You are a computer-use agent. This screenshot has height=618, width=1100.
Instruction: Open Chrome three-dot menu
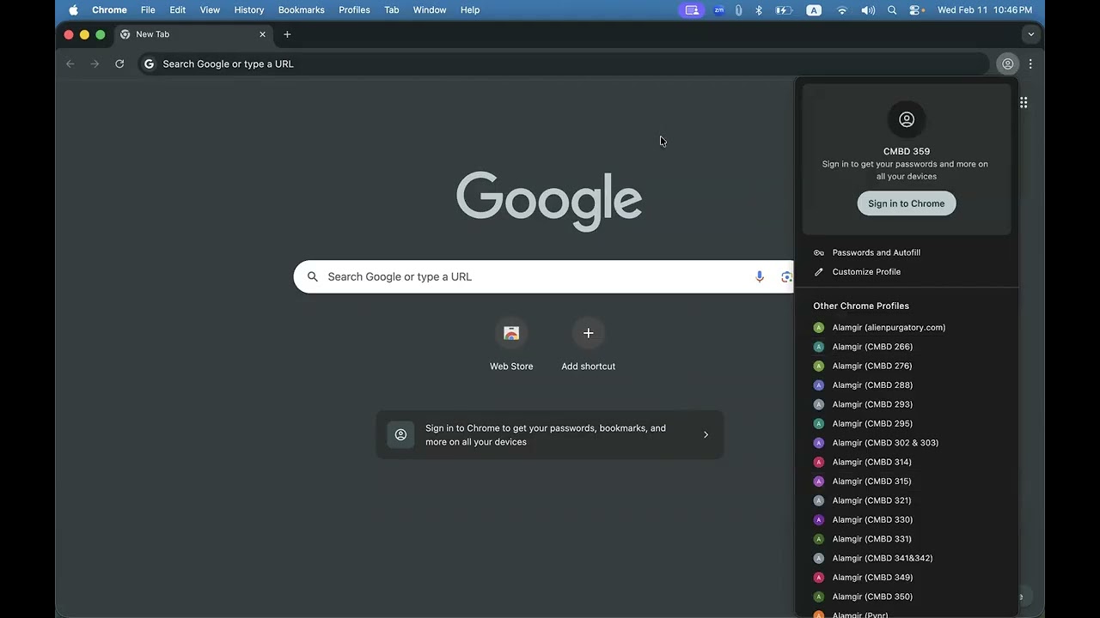tap(1030, 64)
